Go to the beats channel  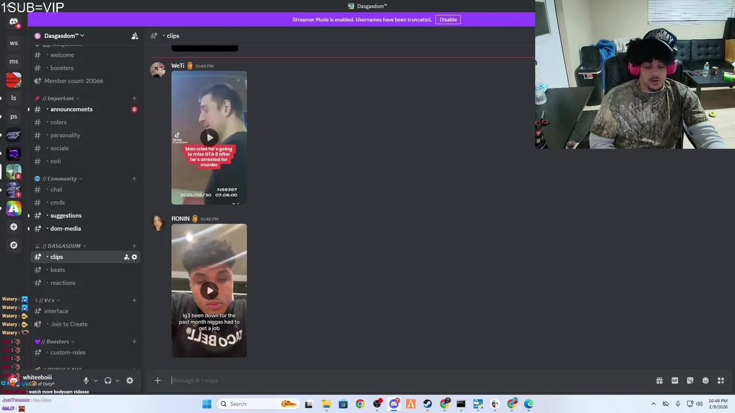click(85, 270)
